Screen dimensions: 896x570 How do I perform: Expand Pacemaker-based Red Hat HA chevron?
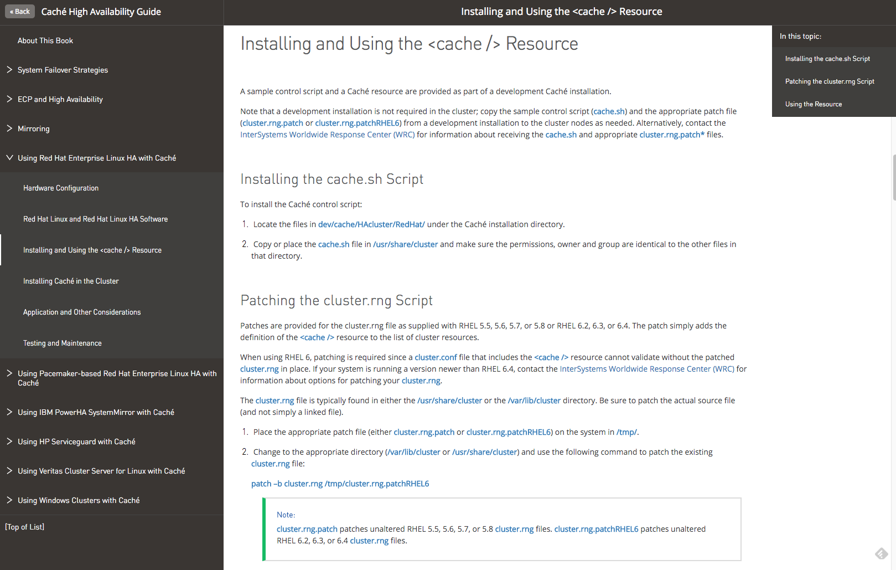(9, 373)
